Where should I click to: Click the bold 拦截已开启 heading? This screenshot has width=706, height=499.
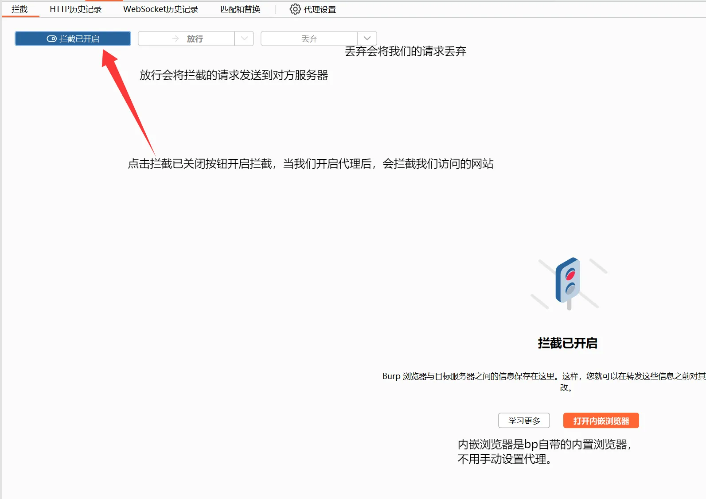point(567,343)
